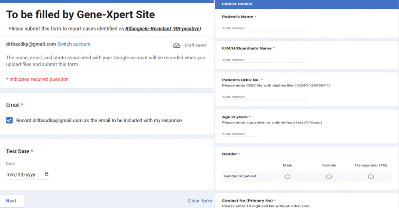Click the Gender of patient row label

coord(240,176)
